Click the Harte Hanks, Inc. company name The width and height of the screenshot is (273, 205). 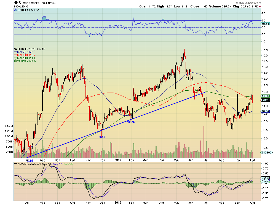coord(34,3)
